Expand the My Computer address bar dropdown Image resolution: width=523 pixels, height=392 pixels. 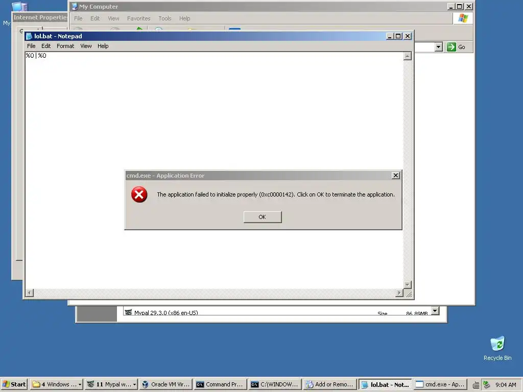[439, 47]
